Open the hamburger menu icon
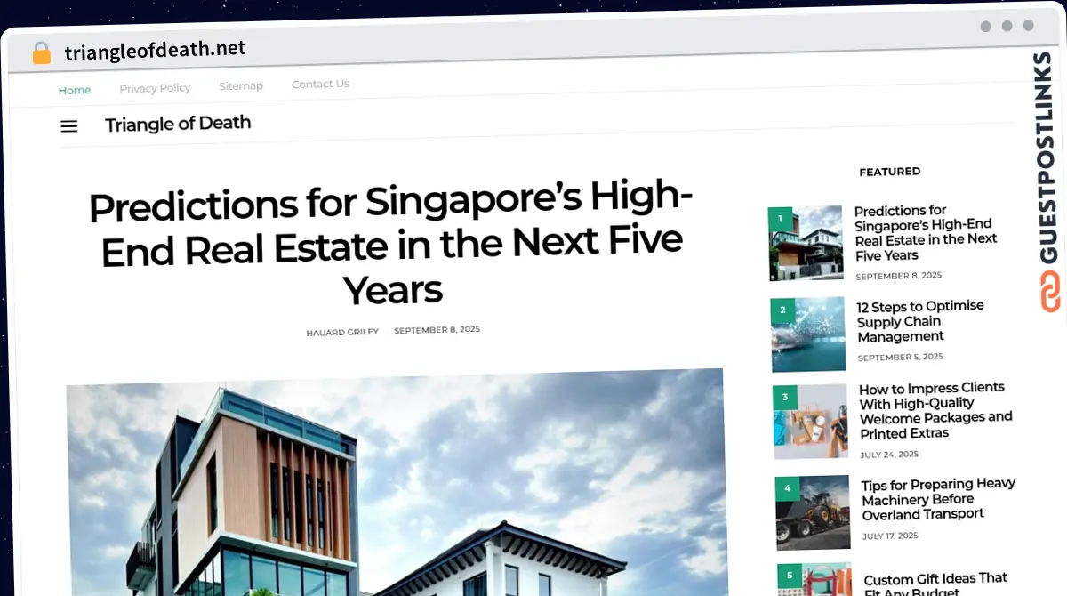The height and width of the screenshot is (596, 1067). [69, 126]
